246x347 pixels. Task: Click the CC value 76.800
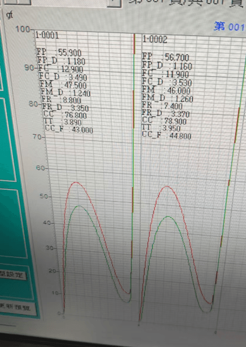76,115
